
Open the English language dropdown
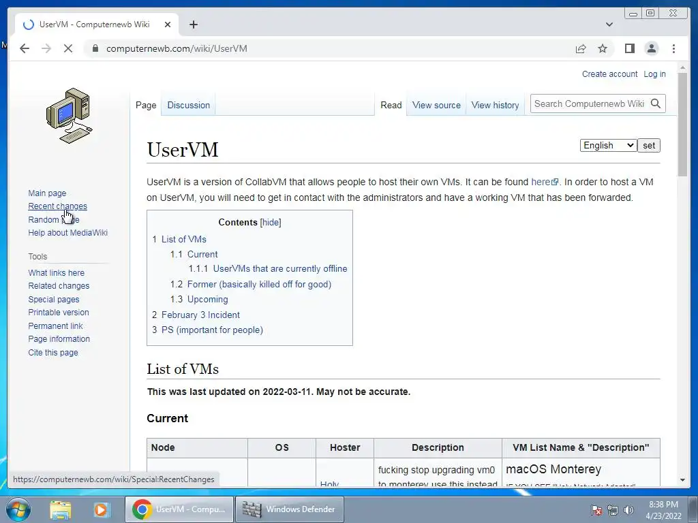coord(608,146)
